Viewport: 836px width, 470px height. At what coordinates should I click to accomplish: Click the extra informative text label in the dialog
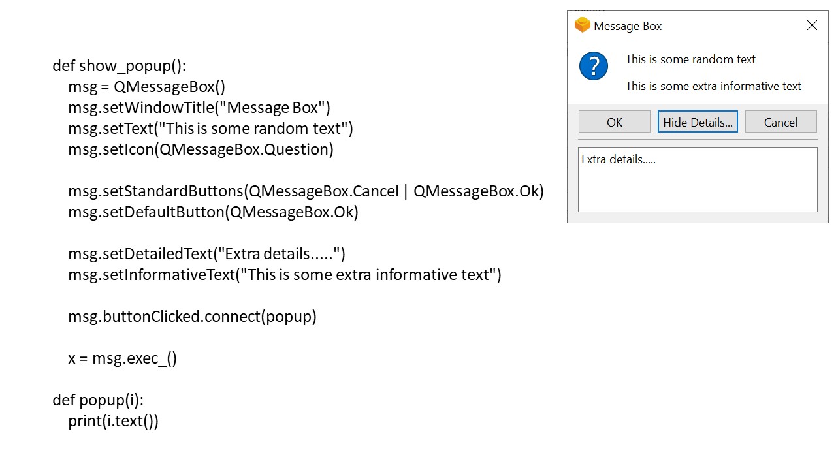click(713, 86)
